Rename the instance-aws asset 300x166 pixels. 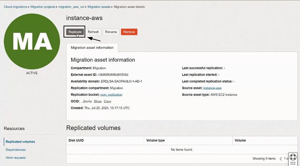coord(111,32)
